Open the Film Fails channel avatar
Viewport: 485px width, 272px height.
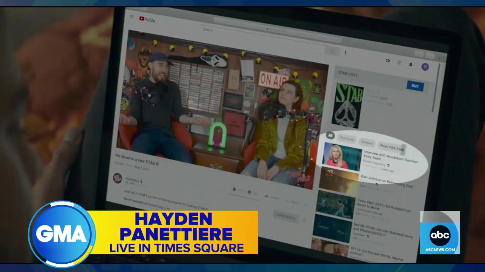pos(117,178)
